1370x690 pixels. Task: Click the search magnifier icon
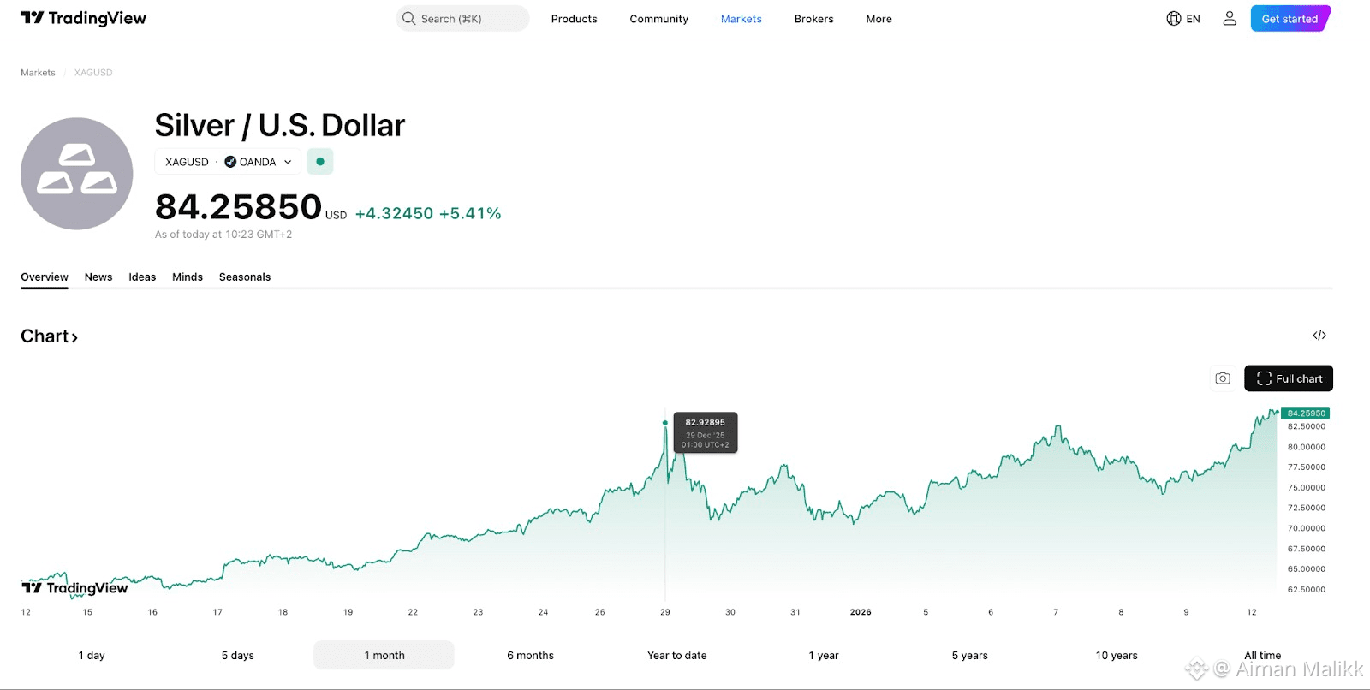[409, 18]
